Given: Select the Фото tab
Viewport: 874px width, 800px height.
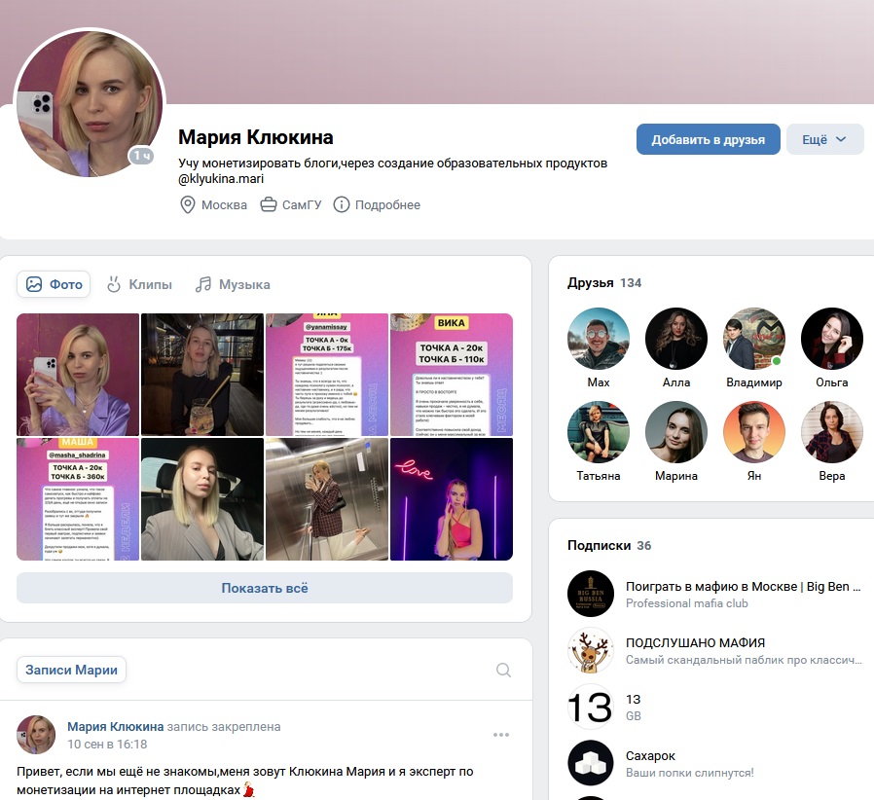Looking at the screenshot, I should (55, 284).
